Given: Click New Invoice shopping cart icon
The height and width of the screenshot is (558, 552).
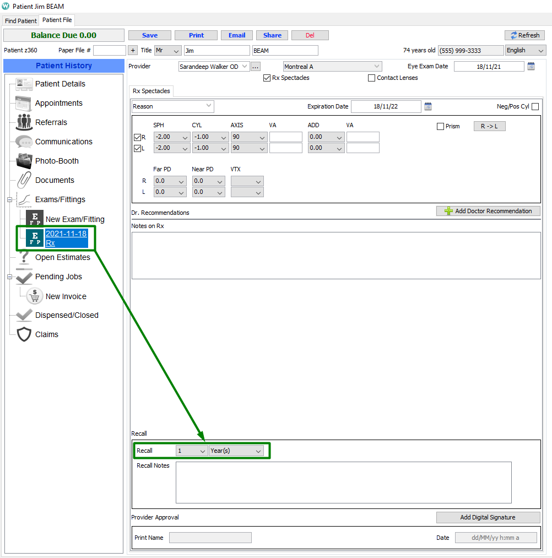Looking at the screenshot, I should coord(35,296).
